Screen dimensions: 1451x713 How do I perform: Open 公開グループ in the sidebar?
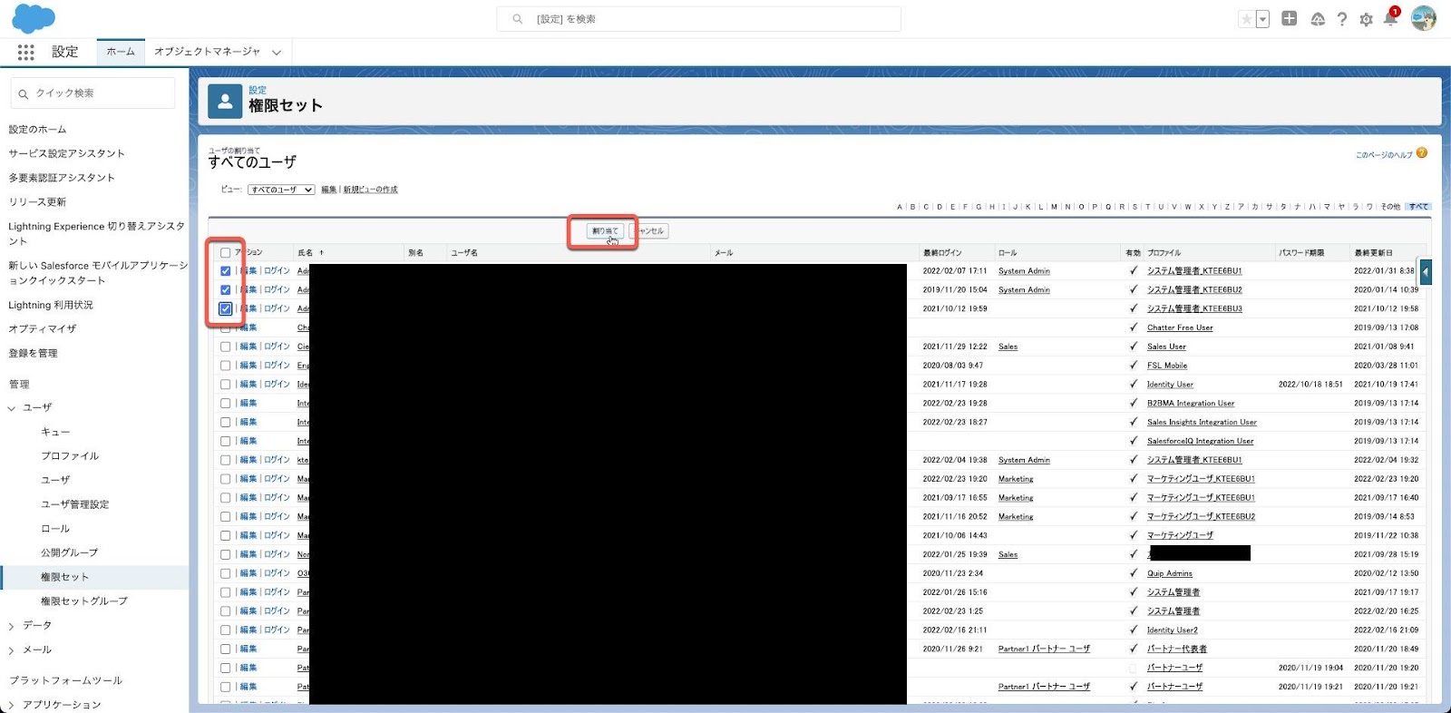tap(69, 552)
